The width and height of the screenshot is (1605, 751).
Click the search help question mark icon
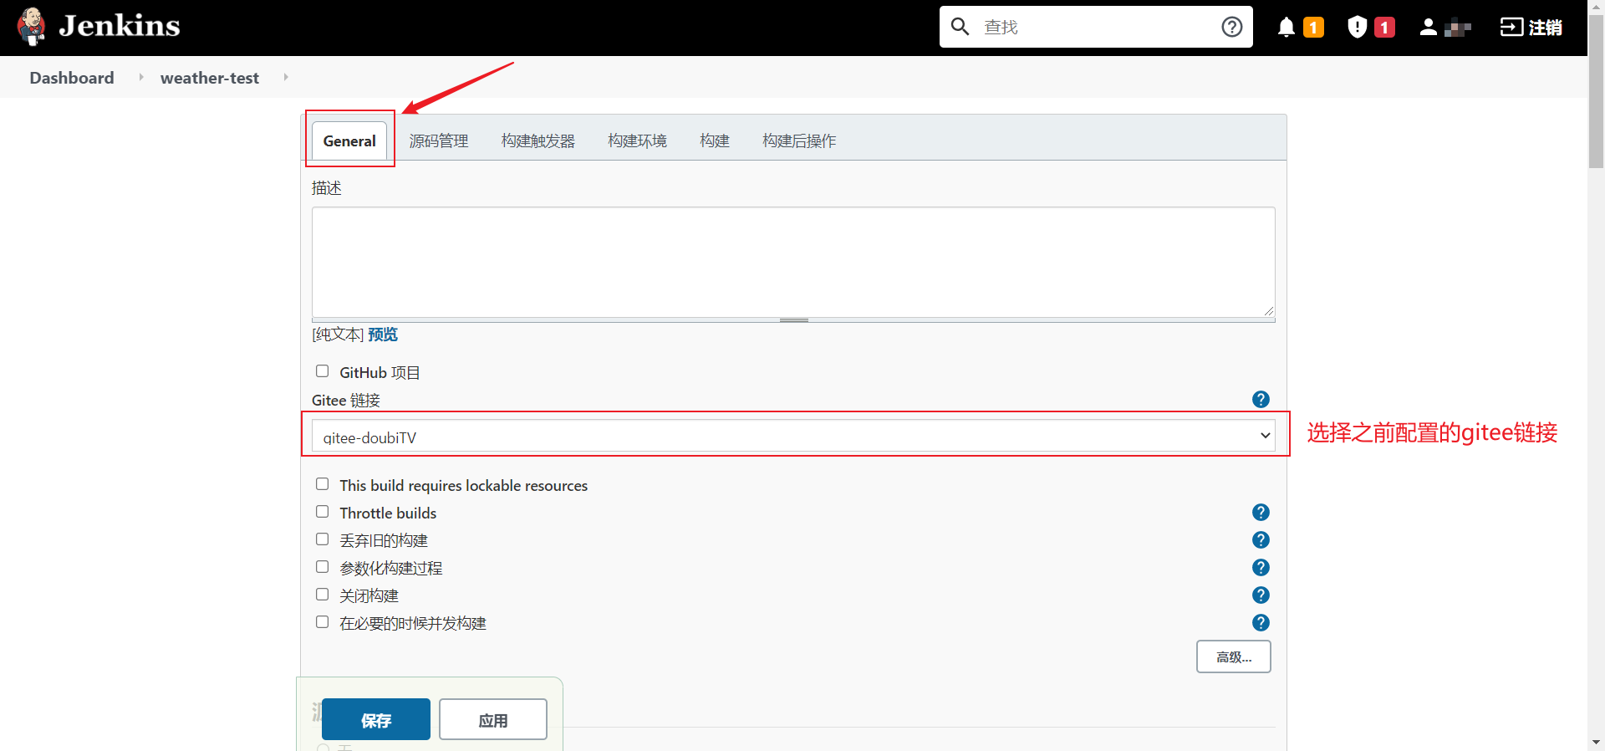pyautogui.click(x=1231, y=28)
